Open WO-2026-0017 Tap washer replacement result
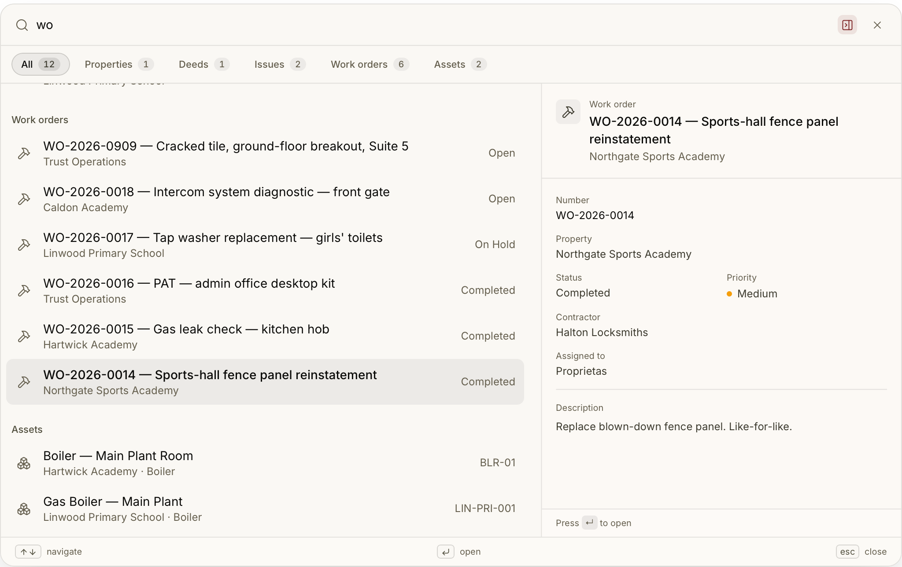 click(x=265, y=245)
